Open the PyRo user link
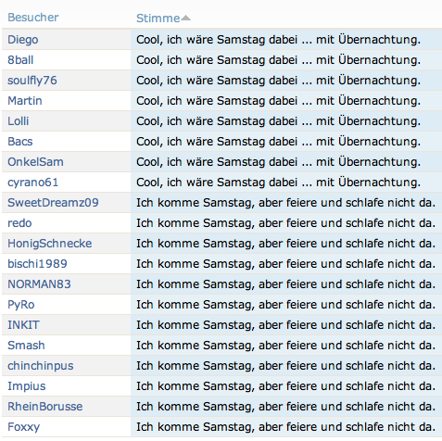The height and width of the screenshot is (441, 442). pyautogui.click(x=21, y=305)
